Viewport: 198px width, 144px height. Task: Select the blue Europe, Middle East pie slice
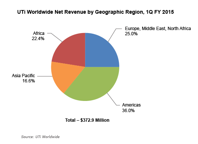100,52
